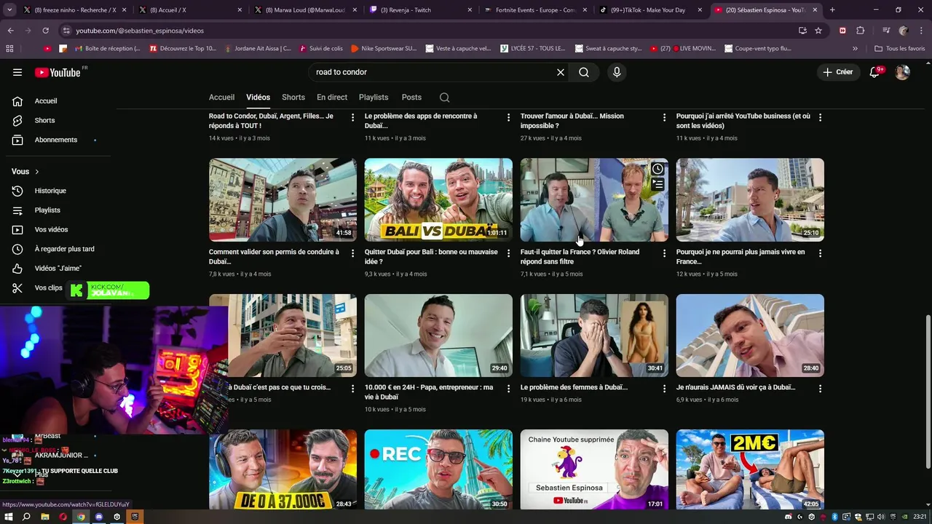Start voice search with the microphone

617,72
